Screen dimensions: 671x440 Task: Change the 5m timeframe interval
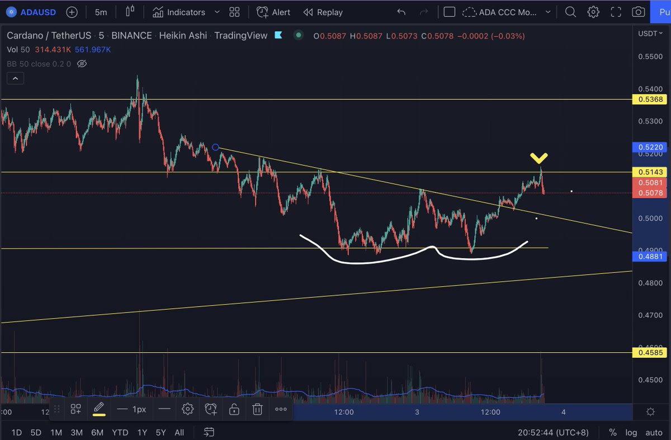click(x=101, y=12)
